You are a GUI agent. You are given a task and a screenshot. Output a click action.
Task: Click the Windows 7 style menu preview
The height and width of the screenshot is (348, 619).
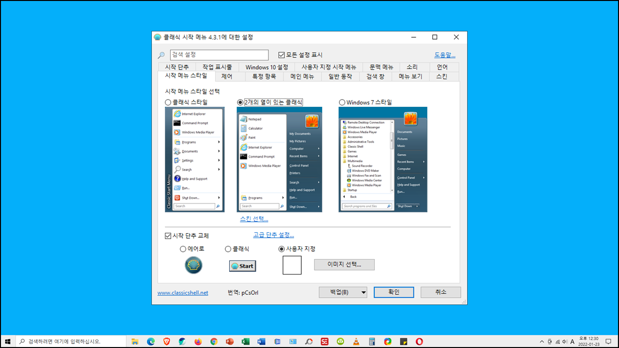point(383,159)
